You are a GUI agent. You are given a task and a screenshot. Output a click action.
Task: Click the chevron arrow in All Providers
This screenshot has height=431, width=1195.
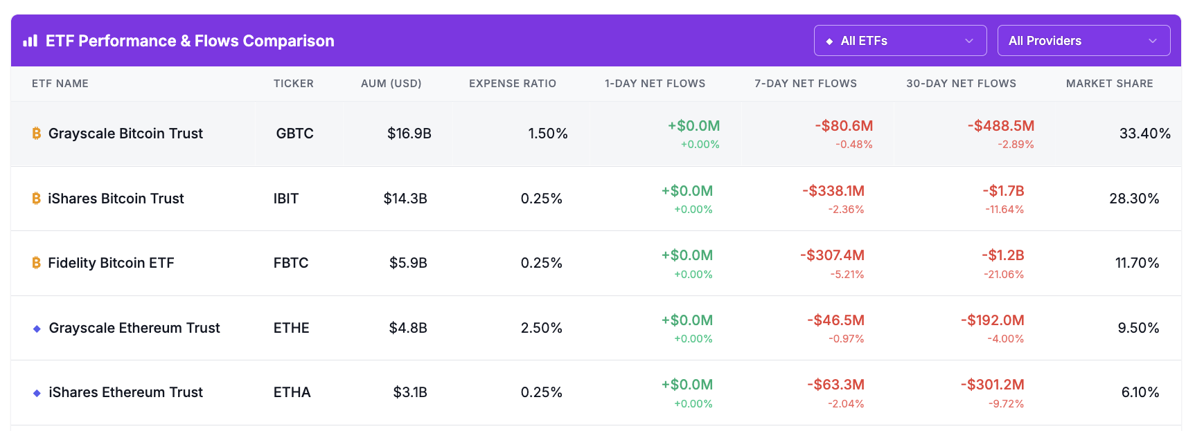click(x=1152, y=42)
